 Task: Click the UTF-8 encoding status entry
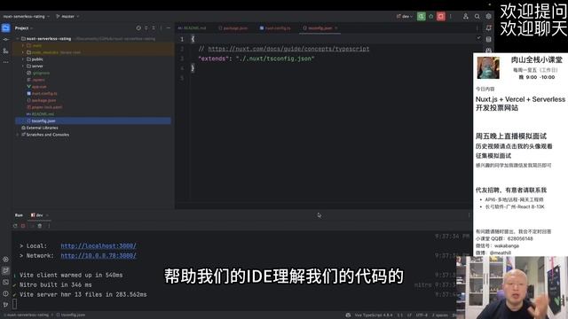[422, 315]
